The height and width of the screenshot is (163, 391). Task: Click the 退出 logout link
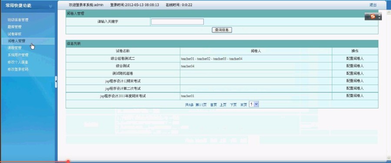pyautogui.click(x=373, y=5)
